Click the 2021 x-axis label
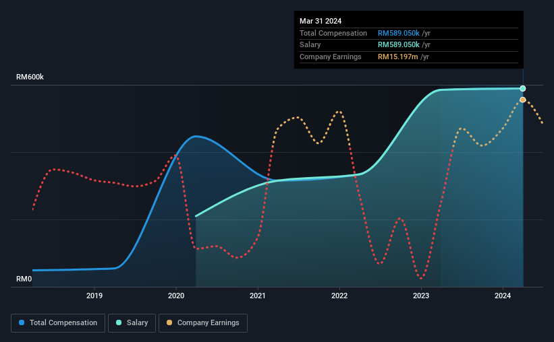Image resolution: width=554 pixels, height=342 pixels. tap(258, 296)
